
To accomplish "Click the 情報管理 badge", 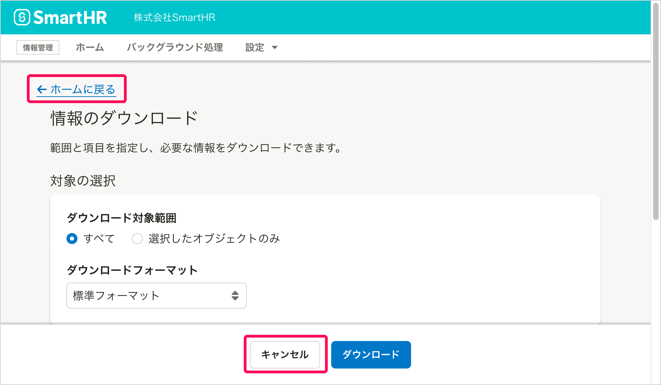I will [38, 47].
